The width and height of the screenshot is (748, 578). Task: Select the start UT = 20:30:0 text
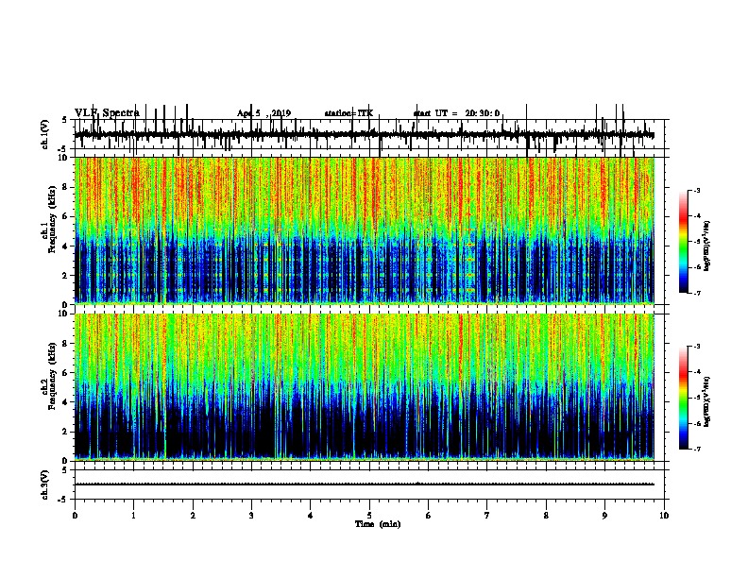[x=456, y=113]
